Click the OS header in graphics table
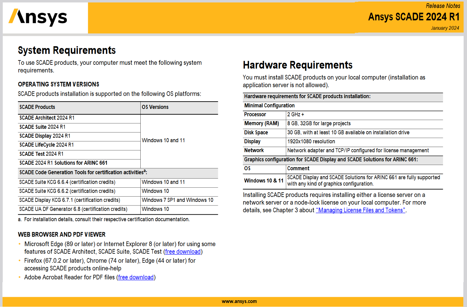 click(264, 169)
